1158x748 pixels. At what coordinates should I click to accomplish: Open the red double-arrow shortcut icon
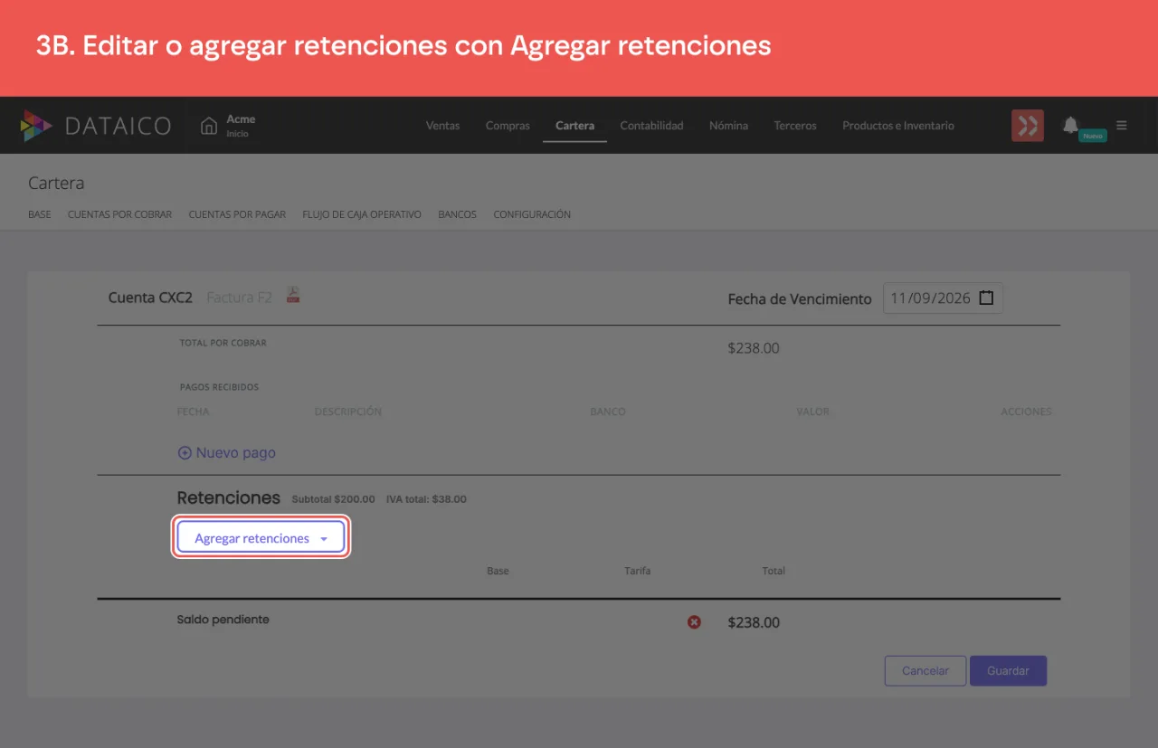click(1028, 126)
